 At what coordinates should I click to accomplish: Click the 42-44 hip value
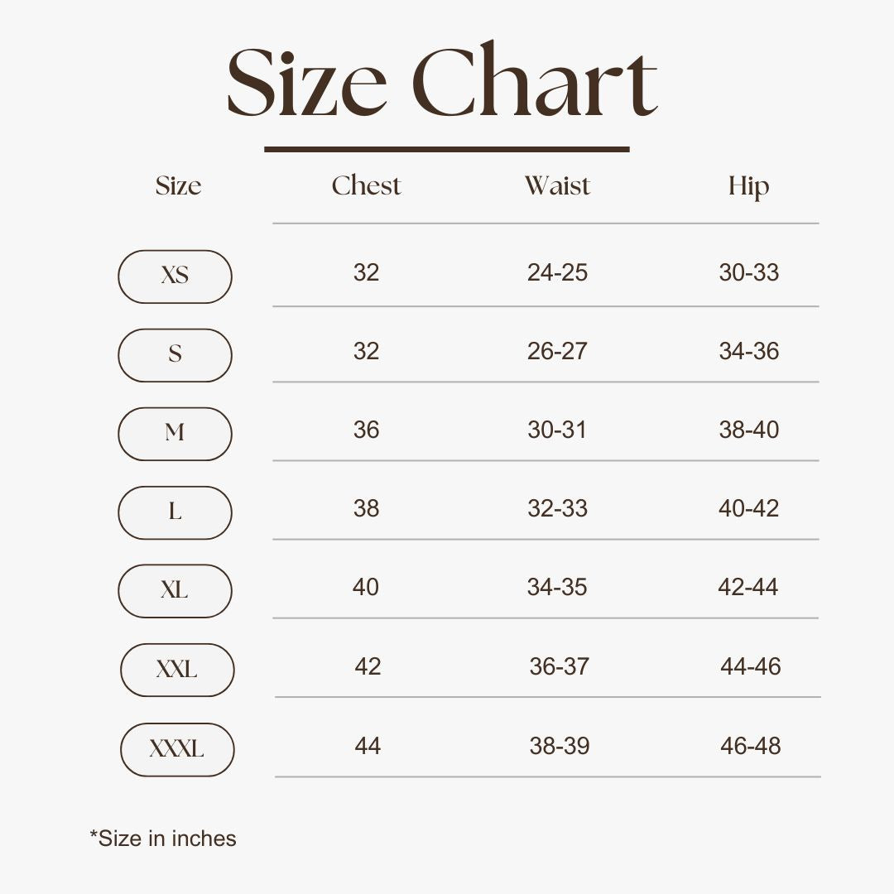point(748,587)
